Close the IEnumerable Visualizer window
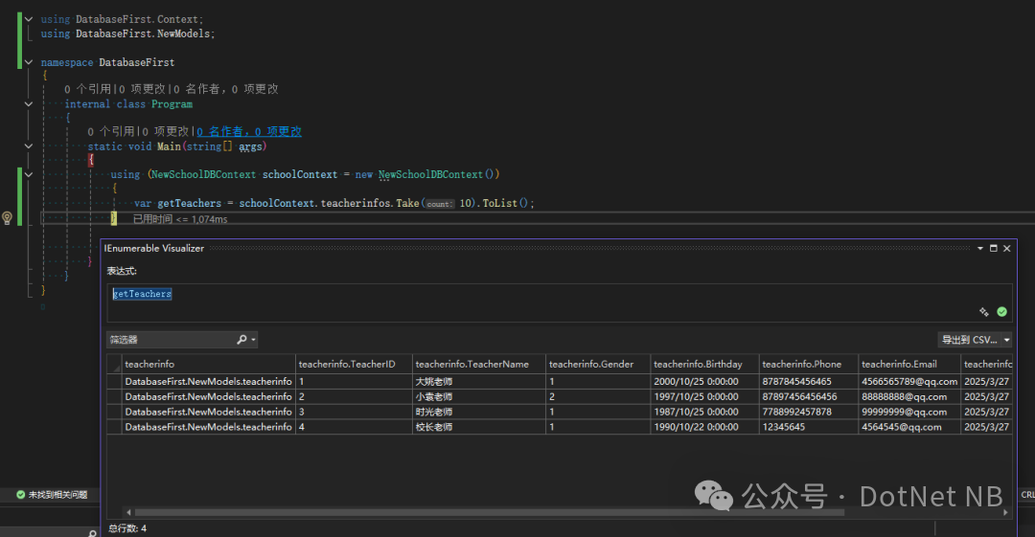1035x537 pixels. tap(1006, 248)
